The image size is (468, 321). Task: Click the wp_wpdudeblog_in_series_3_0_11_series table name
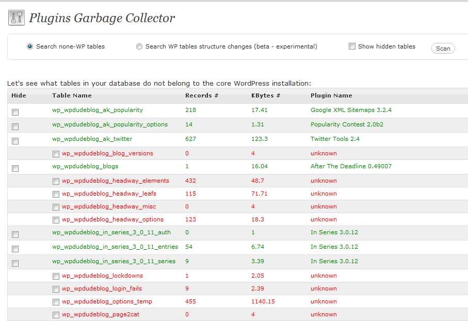tap(114, 261)
